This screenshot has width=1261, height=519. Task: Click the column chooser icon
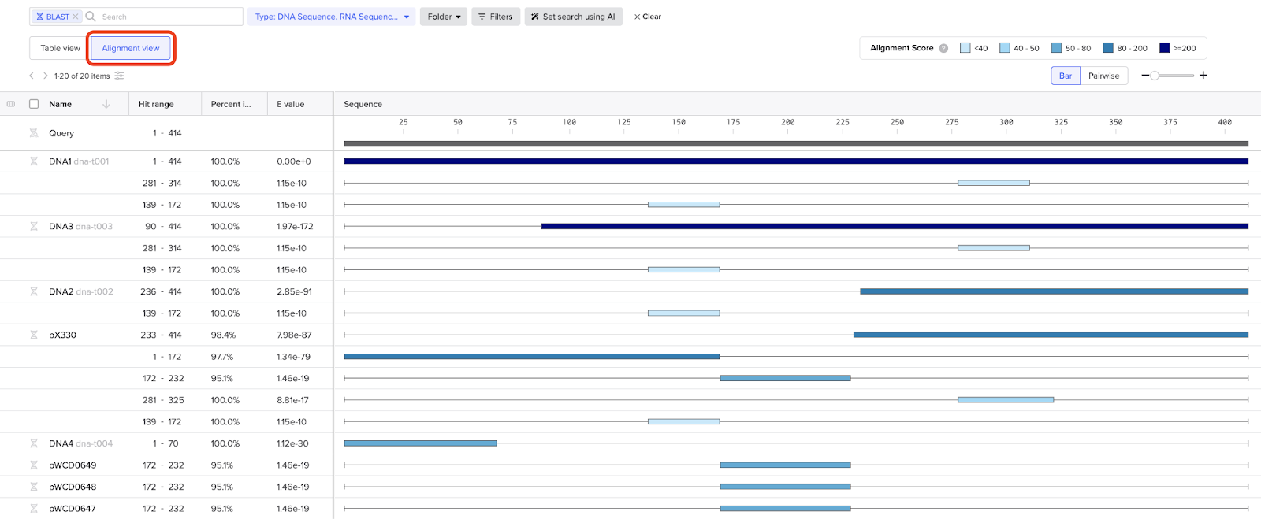(11, 104)
